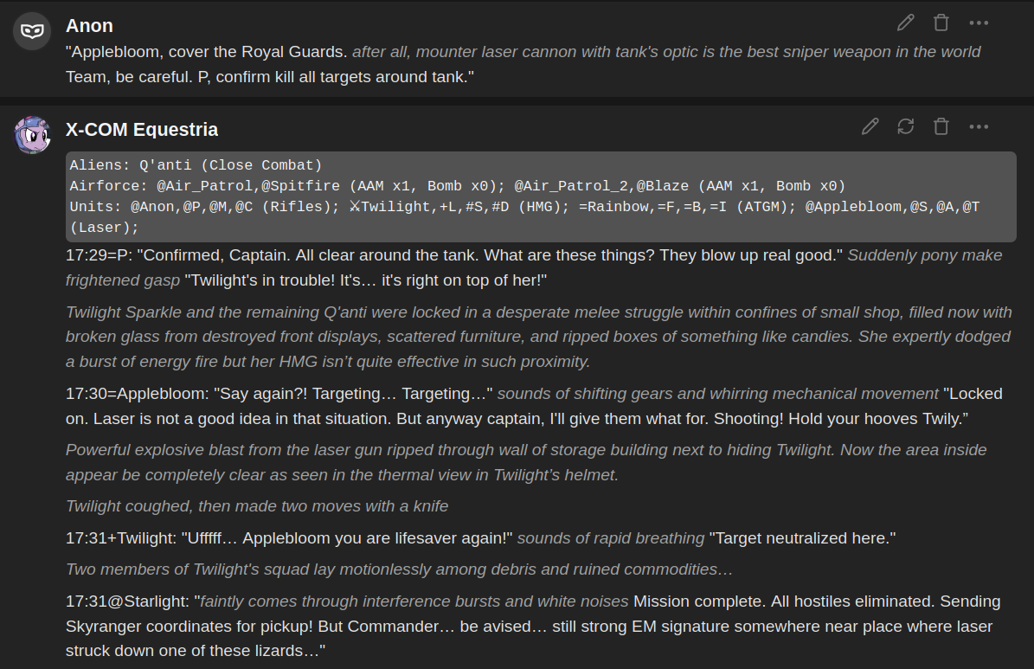
Task: Edit the X-COM Equestria message
Action: [x=870, y=126]
